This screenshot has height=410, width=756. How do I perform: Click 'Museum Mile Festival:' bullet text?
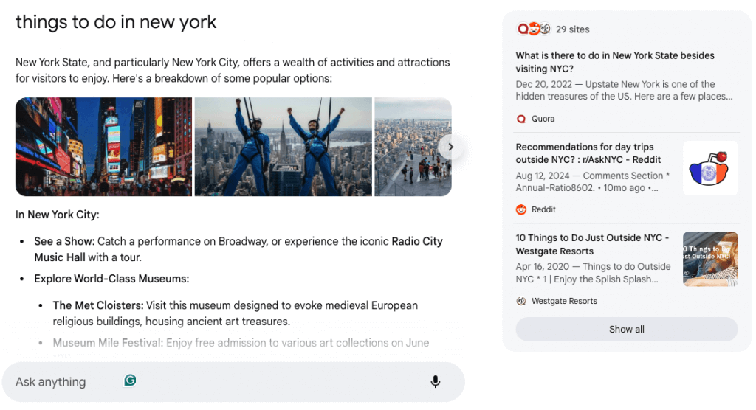click(108, 343)
